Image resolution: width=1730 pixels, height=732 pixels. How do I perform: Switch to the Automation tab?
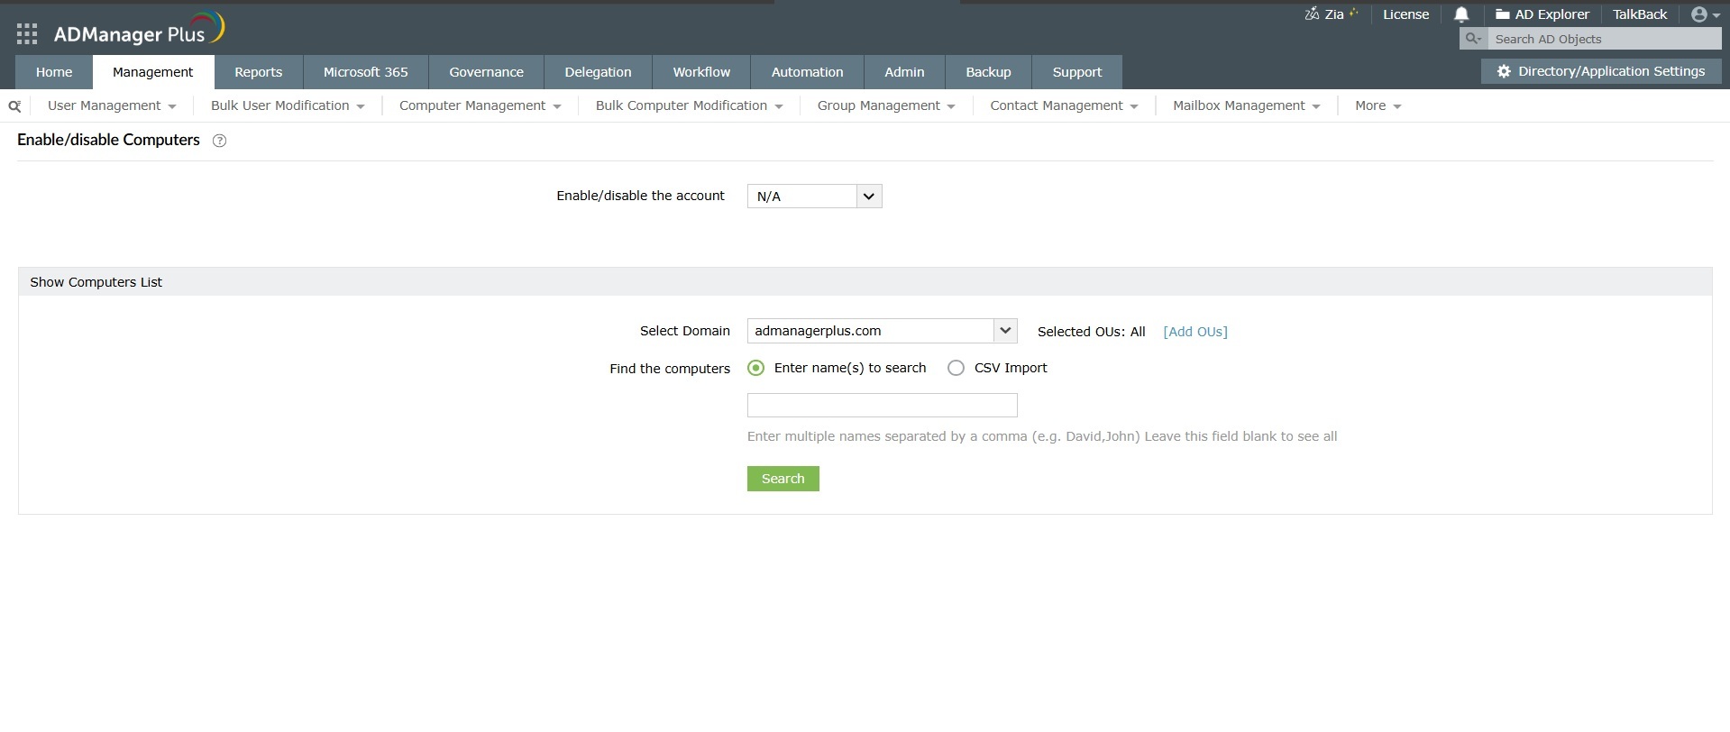pos(808,72)
